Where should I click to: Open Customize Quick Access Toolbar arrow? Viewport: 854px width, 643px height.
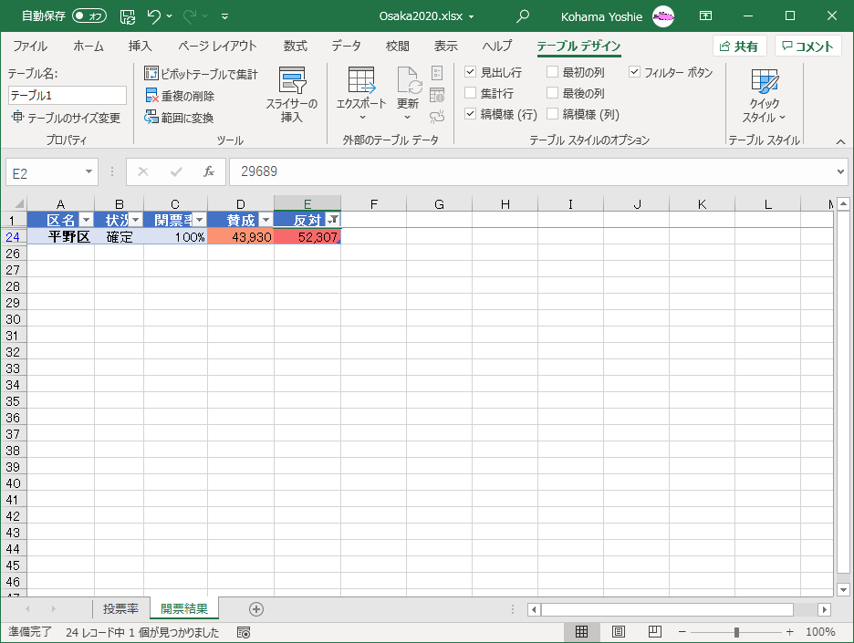(x=225, y=16)
